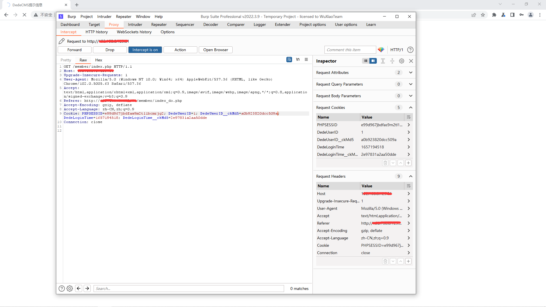This screenshot has width=546, height=307.
Task: Add a new cookie with the plus icon
Action: coord(408,163)
